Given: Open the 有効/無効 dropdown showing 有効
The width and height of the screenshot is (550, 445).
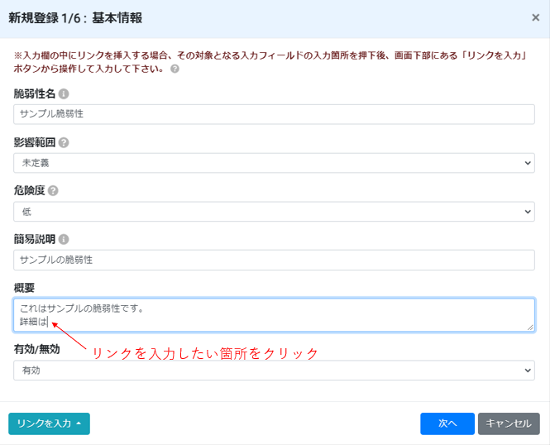Looking at the screenshot, I should click(x=274, y=371).
